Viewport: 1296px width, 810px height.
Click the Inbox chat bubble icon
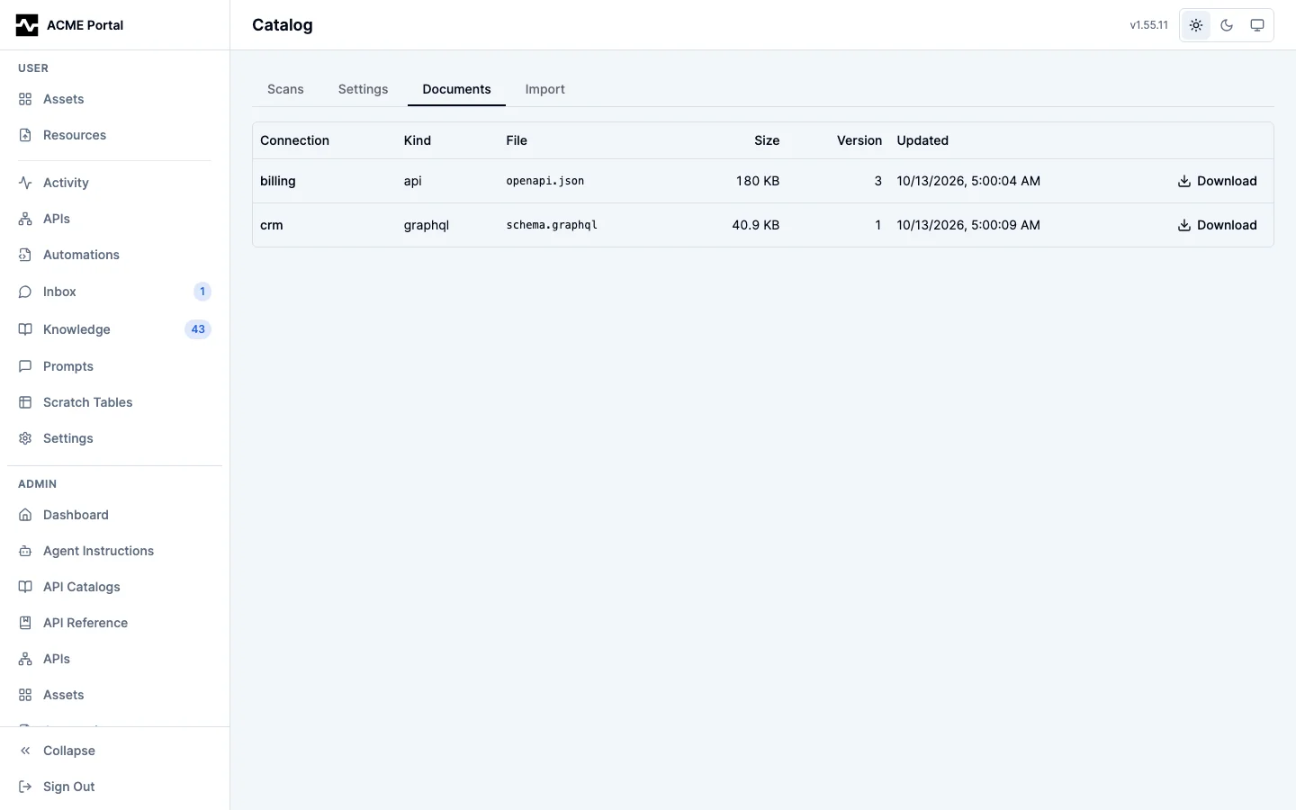click(x=25, y=292)
